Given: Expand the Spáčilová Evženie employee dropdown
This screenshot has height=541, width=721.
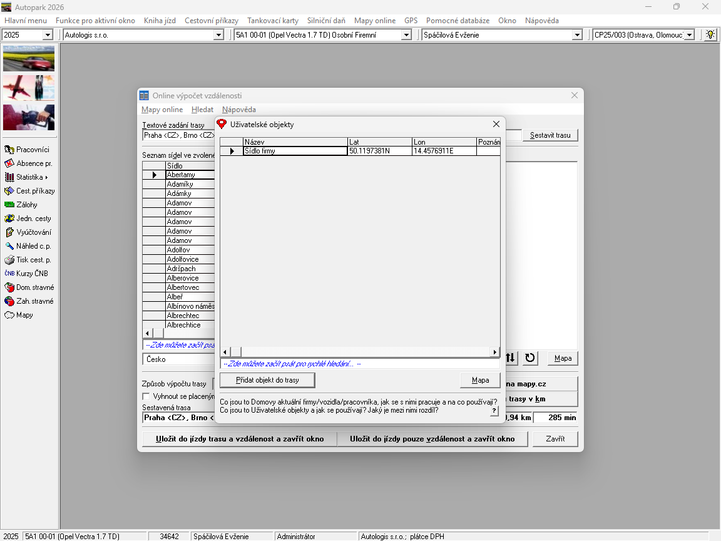Looking at the screenshot, I should [x=577, y=35].
